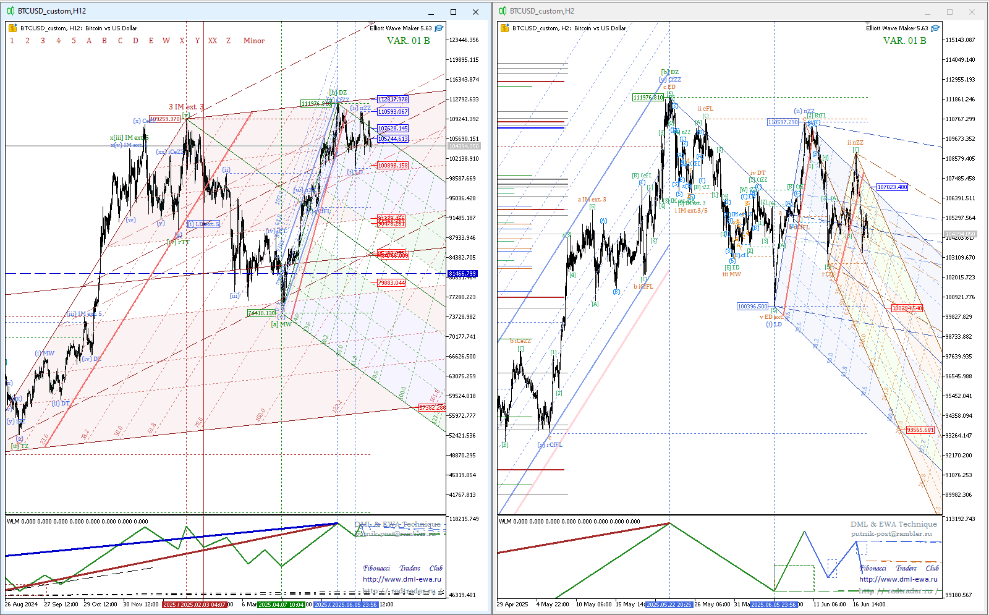This screenshot has height=615, width=989.
Task: Click the WLM indicator values label in H2 subwindow
Action: [569, 521]
